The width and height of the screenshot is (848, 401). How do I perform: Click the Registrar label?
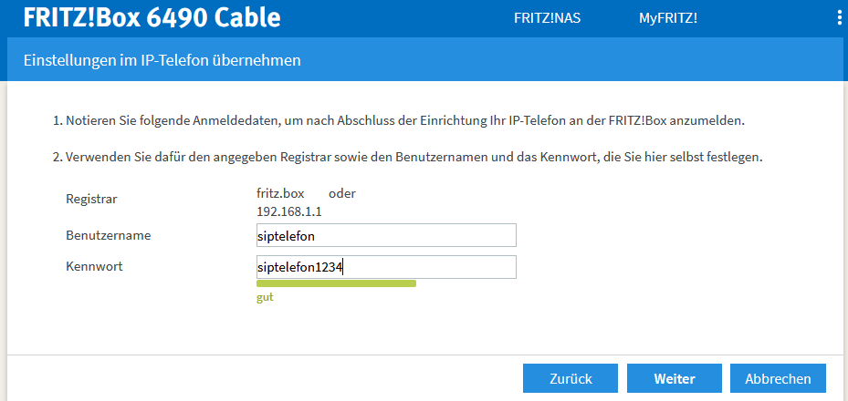91,199
